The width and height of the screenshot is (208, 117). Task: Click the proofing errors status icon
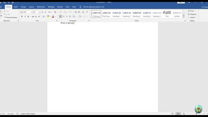click(x=17, y=114)
